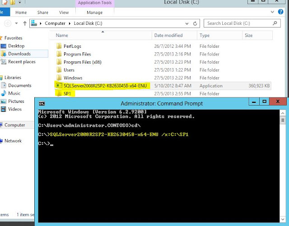Image resolution: width=289 pixels, height=226 pixels.
Task: Click the Desktop icon in Favorites
Action: [x=3, y=46]
